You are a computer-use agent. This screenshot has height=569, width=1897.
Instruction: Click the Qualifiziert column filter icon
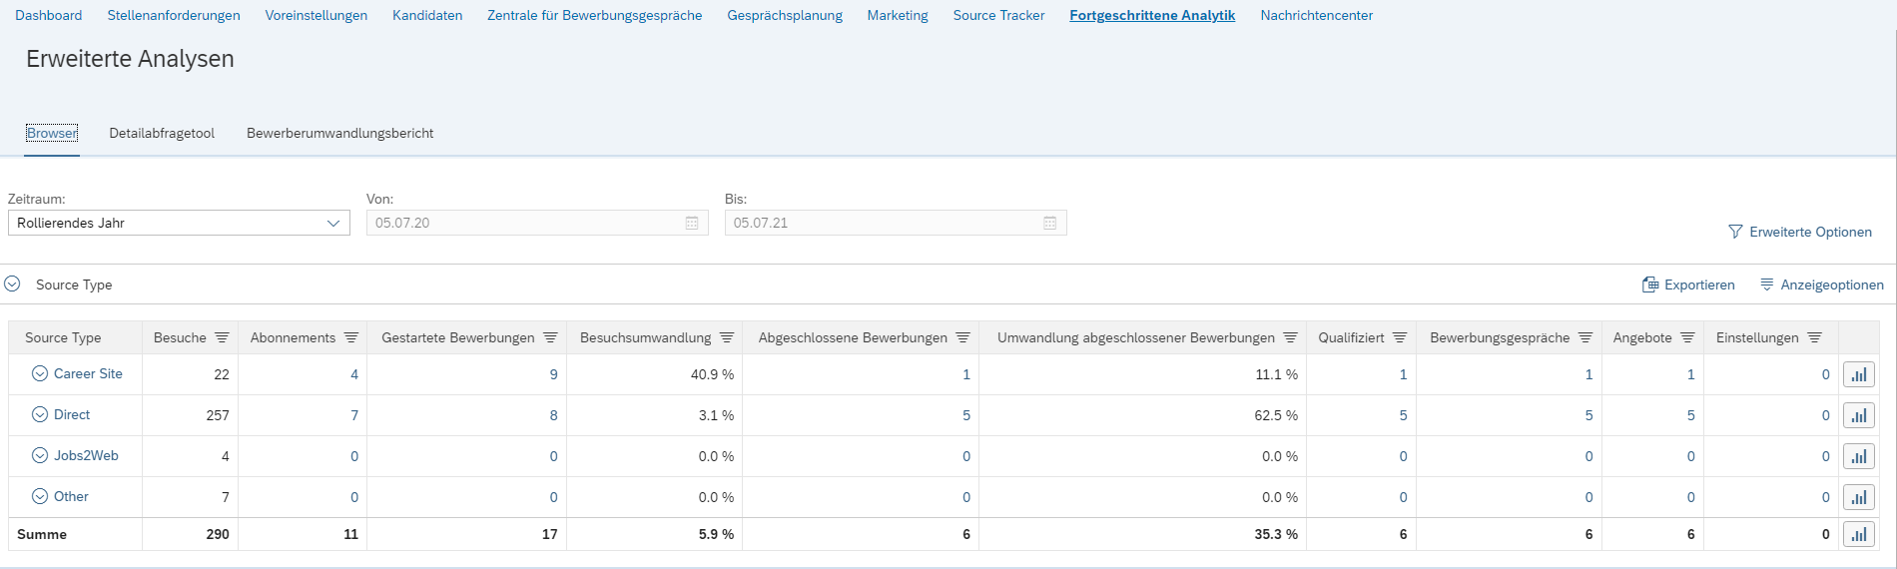[1399, 337]
